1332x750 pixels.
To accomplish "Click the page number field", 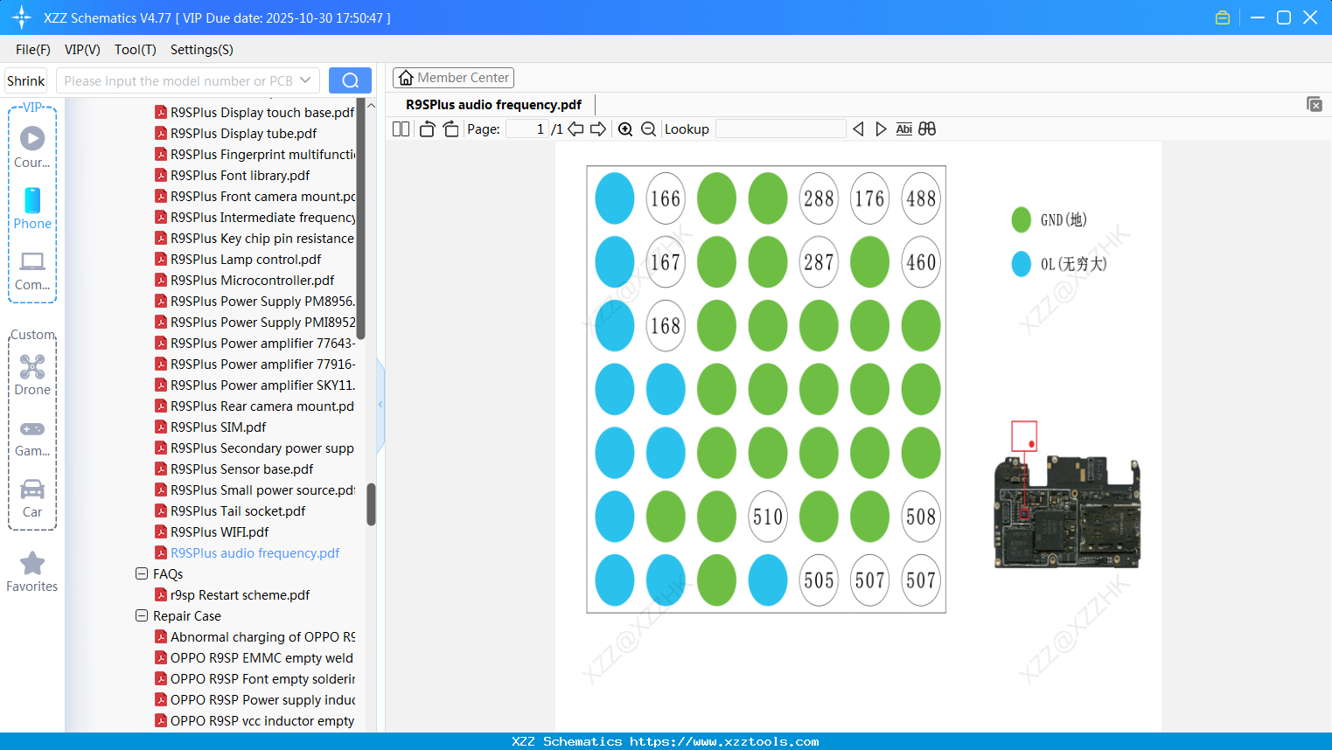I will pos(527,129).
